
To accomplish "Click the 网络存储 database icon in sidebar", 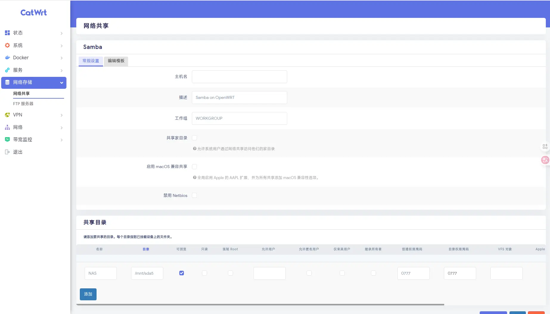I will coord(7,82).
